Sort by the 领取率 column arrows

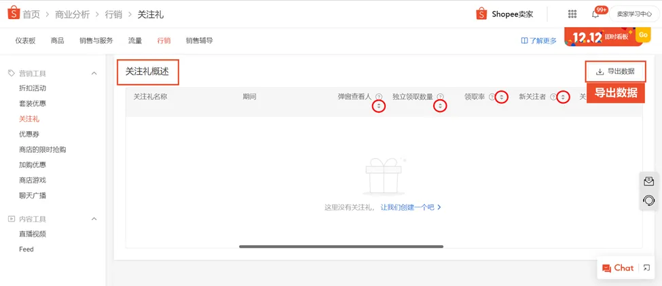(502, 96)
